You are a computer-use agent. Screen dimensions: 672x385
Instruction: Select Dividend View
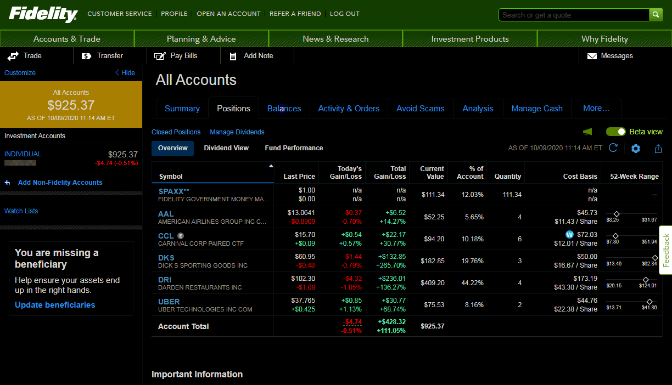click(x=226, y=148)
